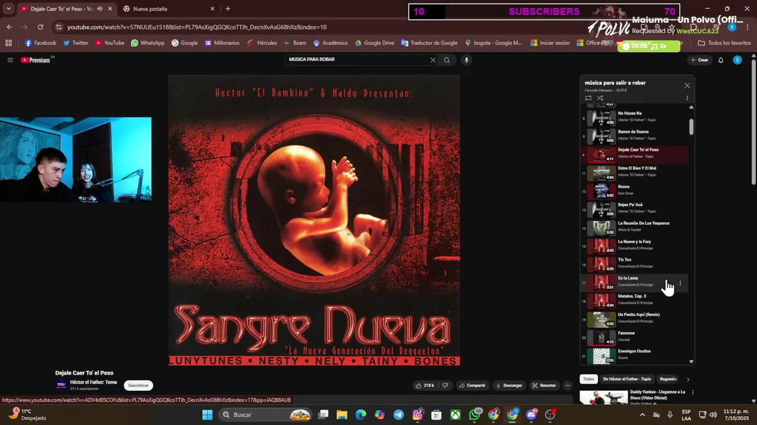Start voice search with microphone icon

click(466, 60)
